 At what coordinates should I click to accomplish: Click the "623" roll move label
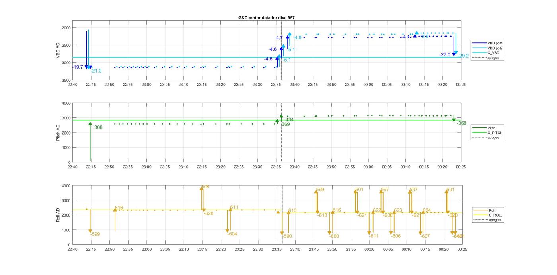pyautogui.click(x=398, y=210)
